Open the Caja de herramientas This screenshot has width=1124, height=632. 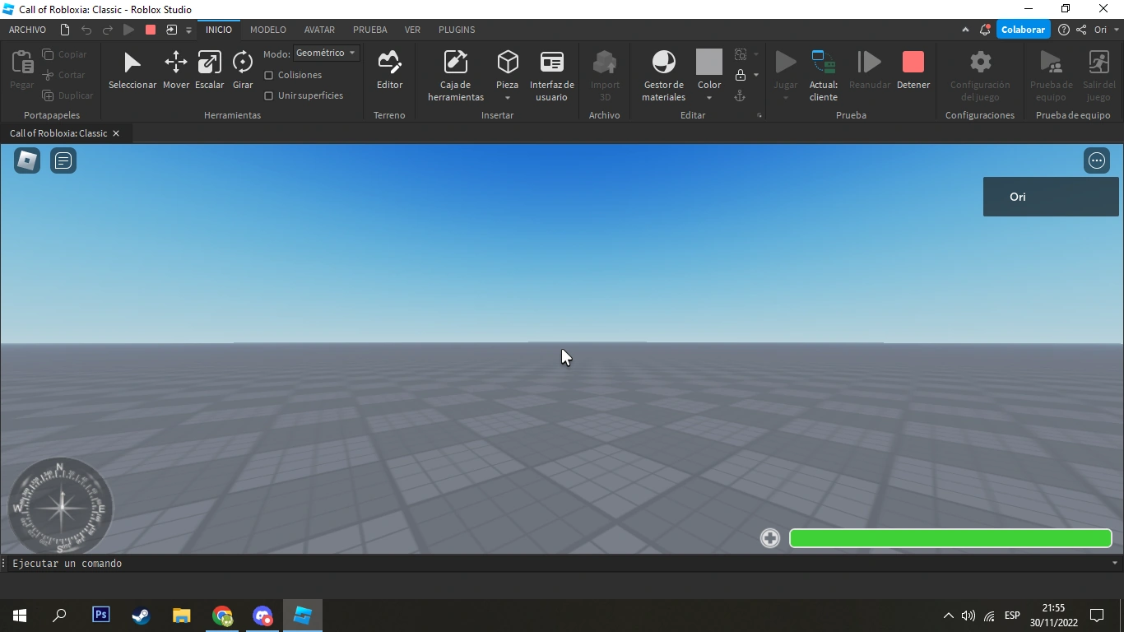pos(455,70)
